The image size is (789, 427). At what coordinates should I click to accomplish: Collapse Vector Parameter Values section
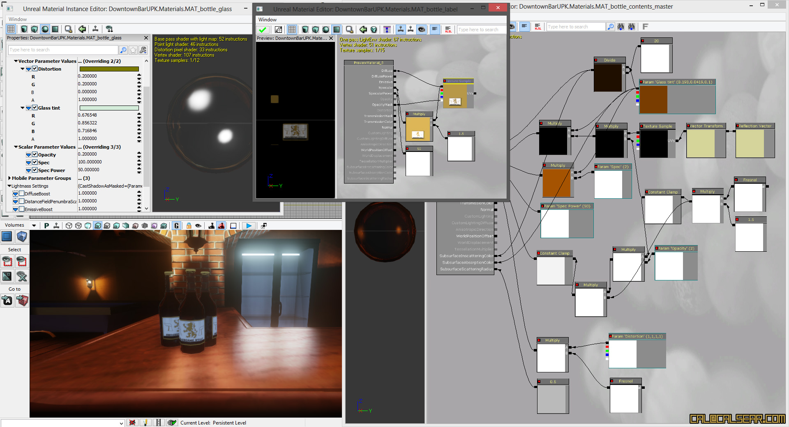[16, 61]
